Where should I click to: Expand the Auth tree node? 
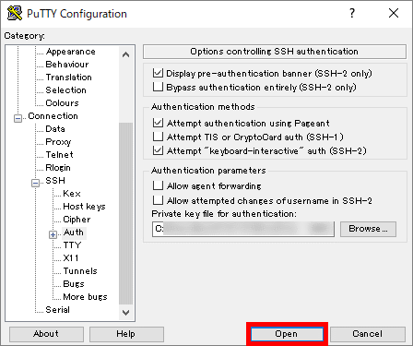[x=53, y=234]
